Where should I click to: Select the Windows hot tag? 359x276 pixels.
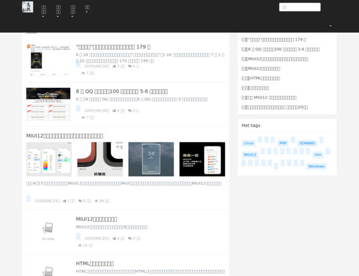pos(316,166)
